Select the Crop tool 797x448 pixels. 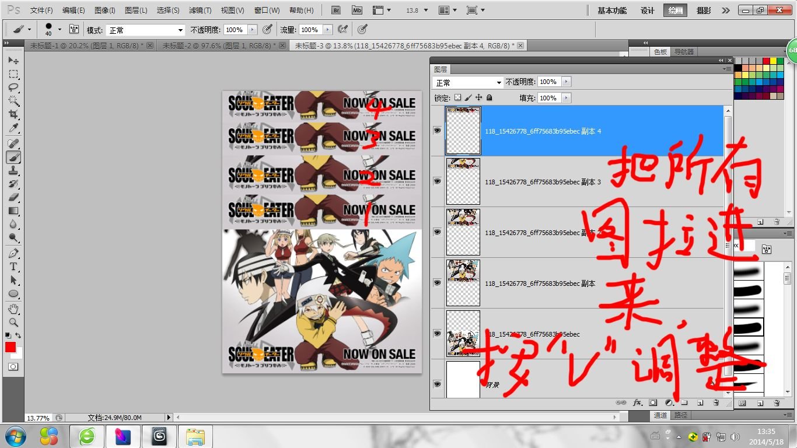click(13, 114)
